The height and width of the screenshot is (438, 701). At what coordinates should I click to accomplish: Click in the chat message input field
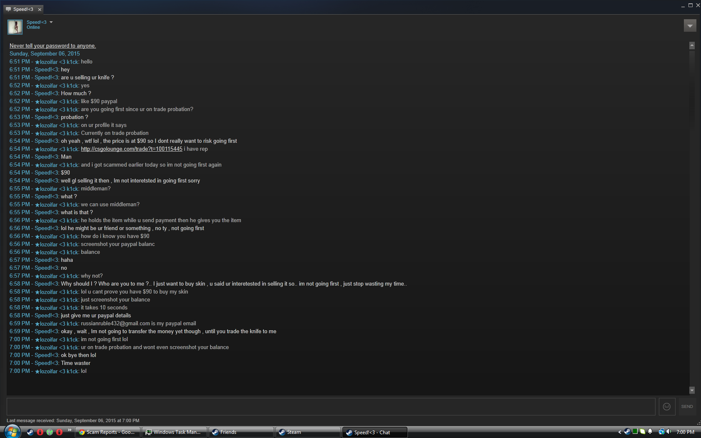331,407
